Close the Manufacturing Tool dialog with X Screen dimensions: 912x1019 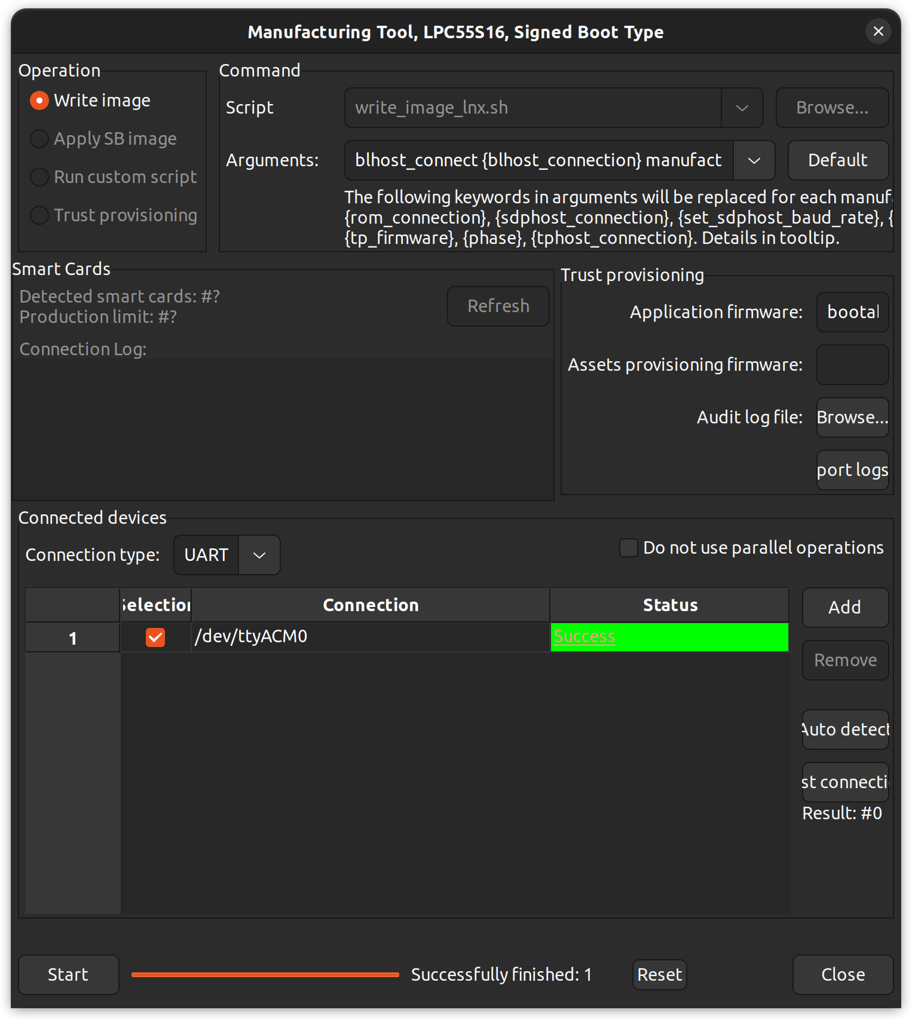(x=878, y=31)
